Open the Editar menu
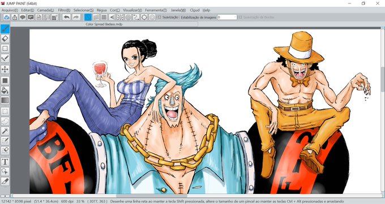Viewport: 385px width, 204px height. click(x=28, y=10)
